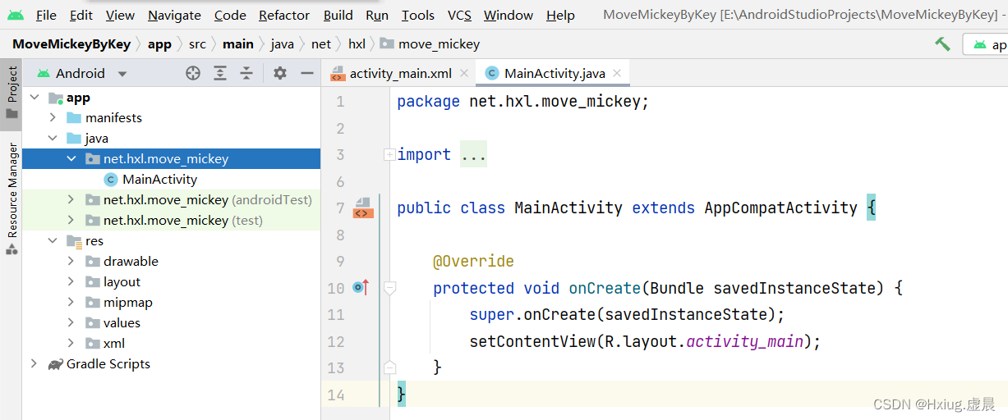The height and width of the screenshot is (420, 1008).
Task: Fold the onCreate method at line 10
Action: pyautogui.click(x=389, y=288)
